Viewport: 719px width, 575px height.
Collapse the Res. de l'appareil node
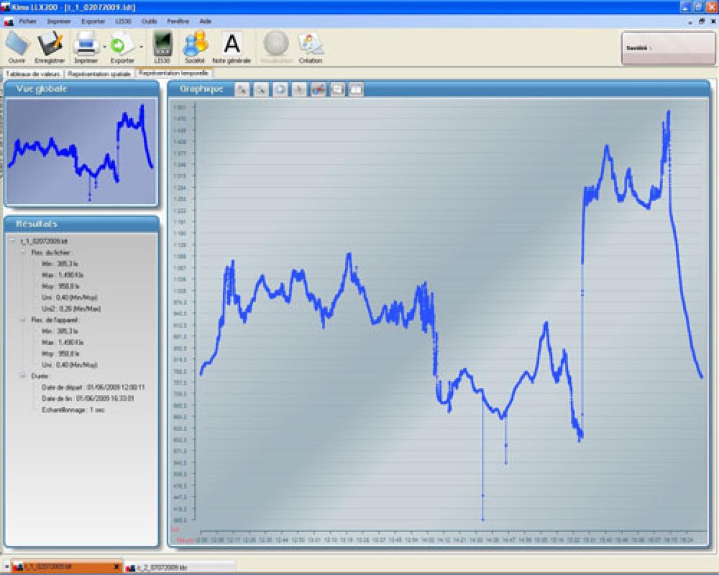click(23, 320)
